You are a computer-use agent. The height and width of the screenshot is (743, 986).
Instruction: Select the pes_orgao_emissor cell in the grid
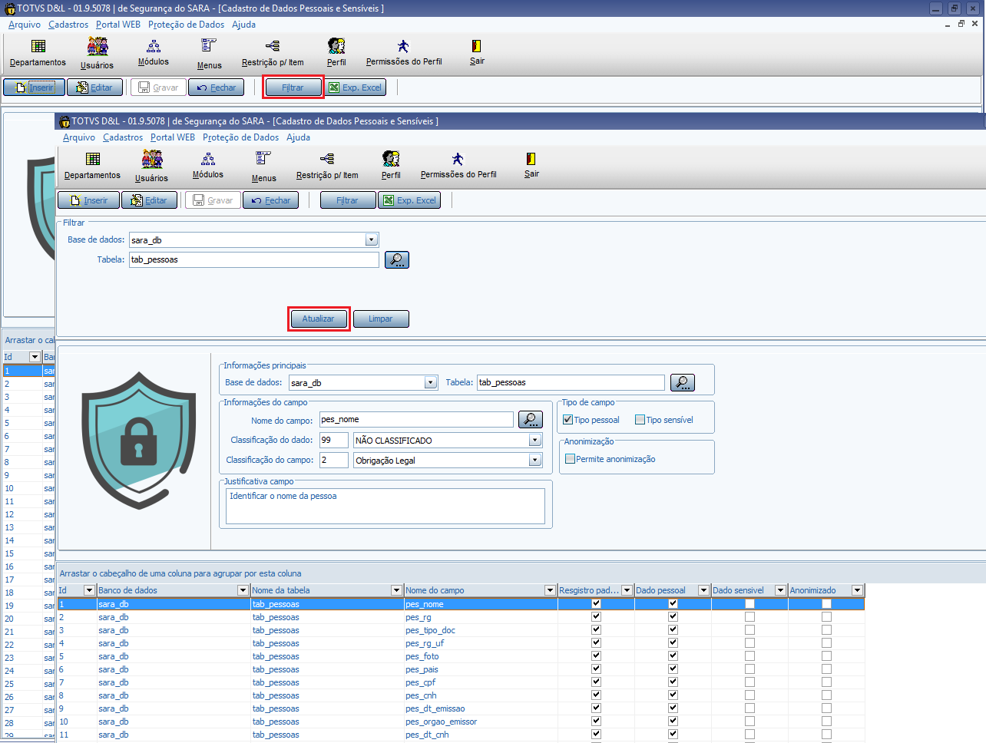[481, 722]
